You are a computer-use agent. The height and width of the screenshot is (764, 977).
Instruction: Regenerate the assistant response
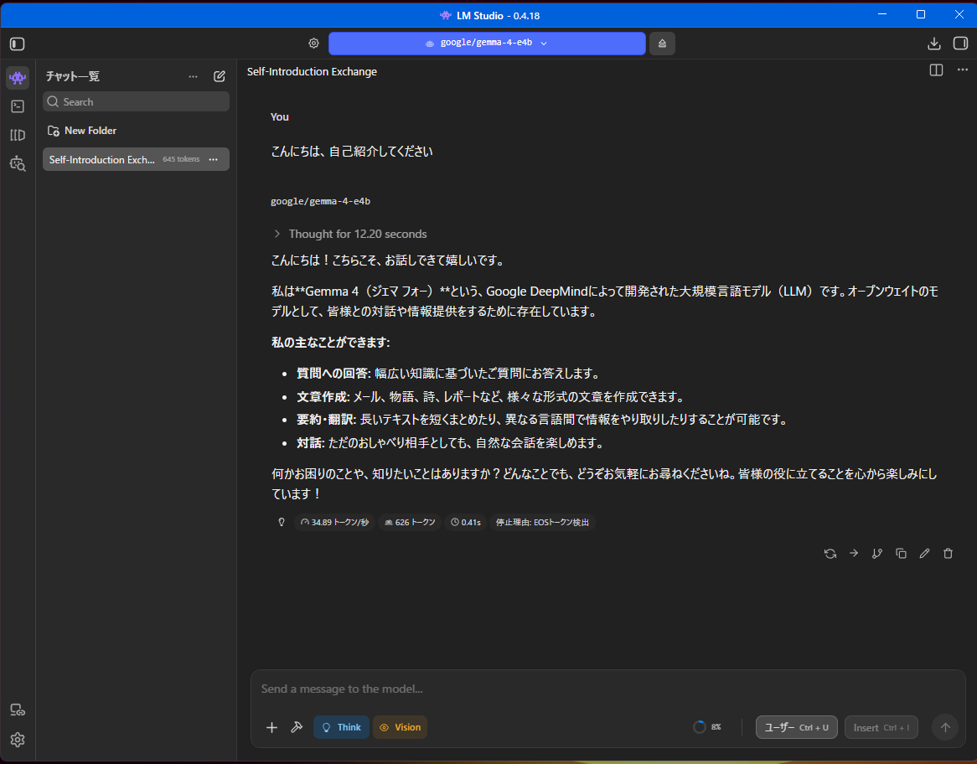click(x=830, y=554)
